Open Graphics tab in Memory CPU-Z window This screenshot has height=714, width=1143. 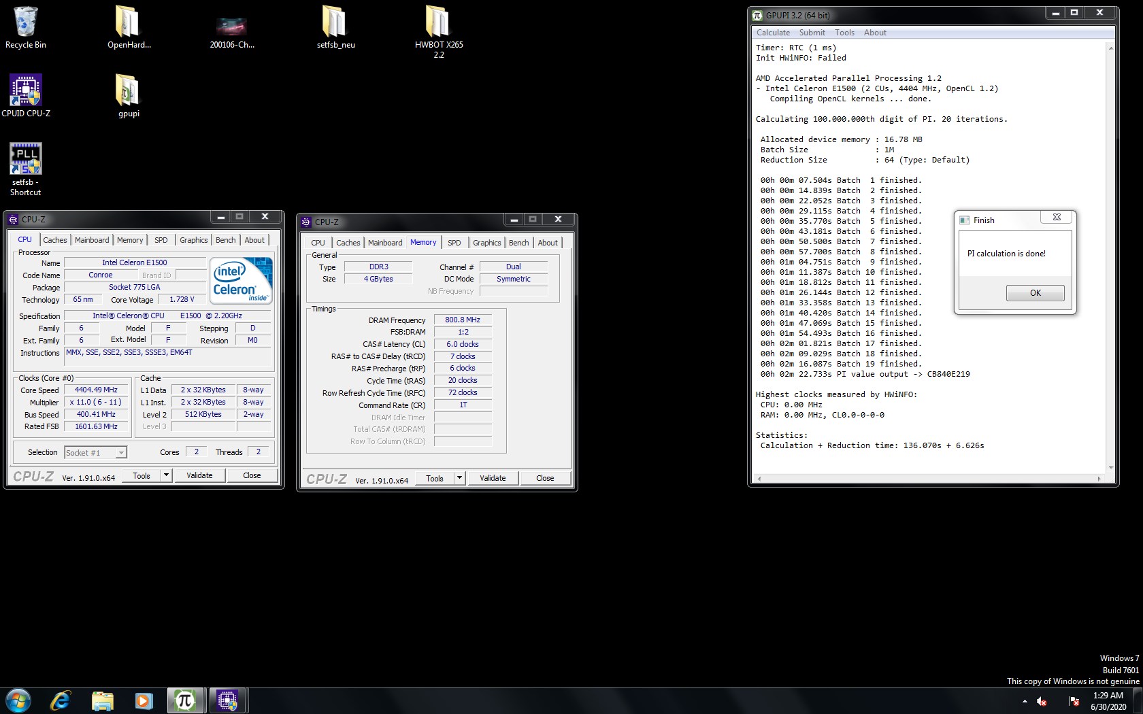(x=487, y=243)
